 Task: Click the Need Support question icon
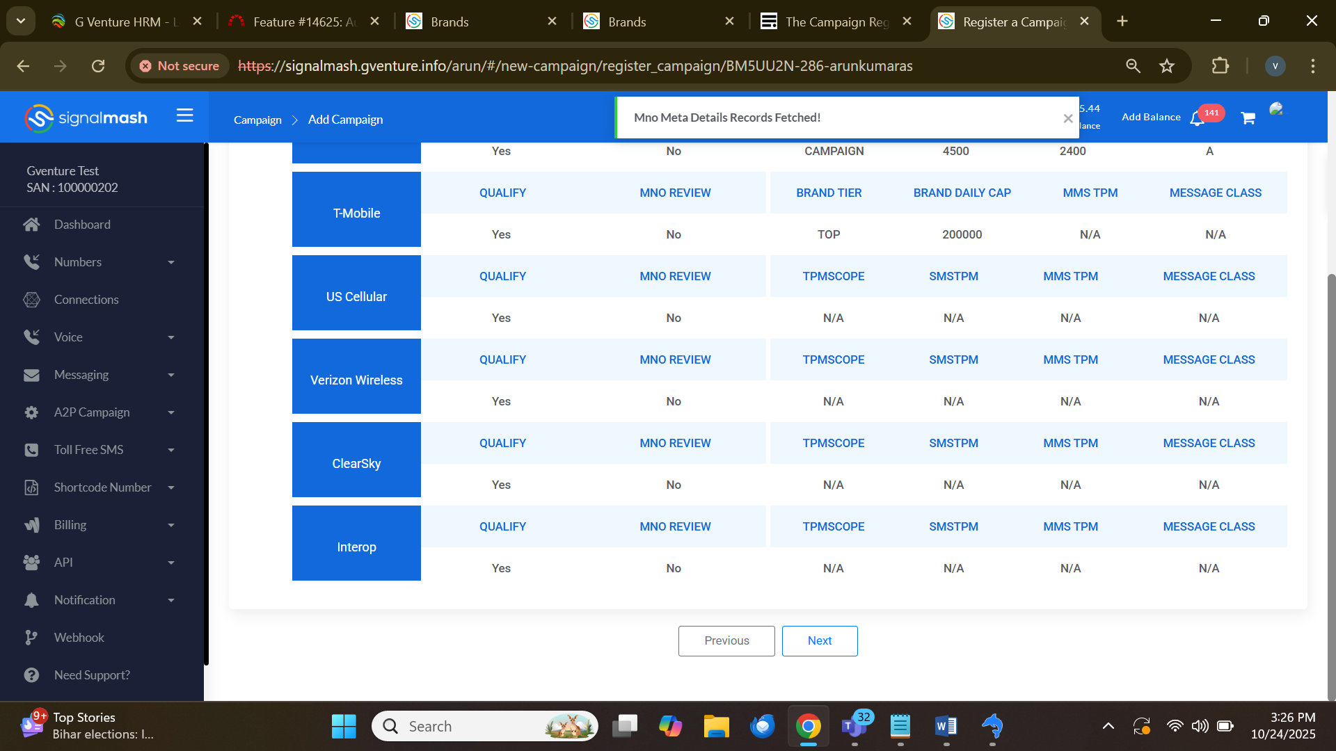31,675
